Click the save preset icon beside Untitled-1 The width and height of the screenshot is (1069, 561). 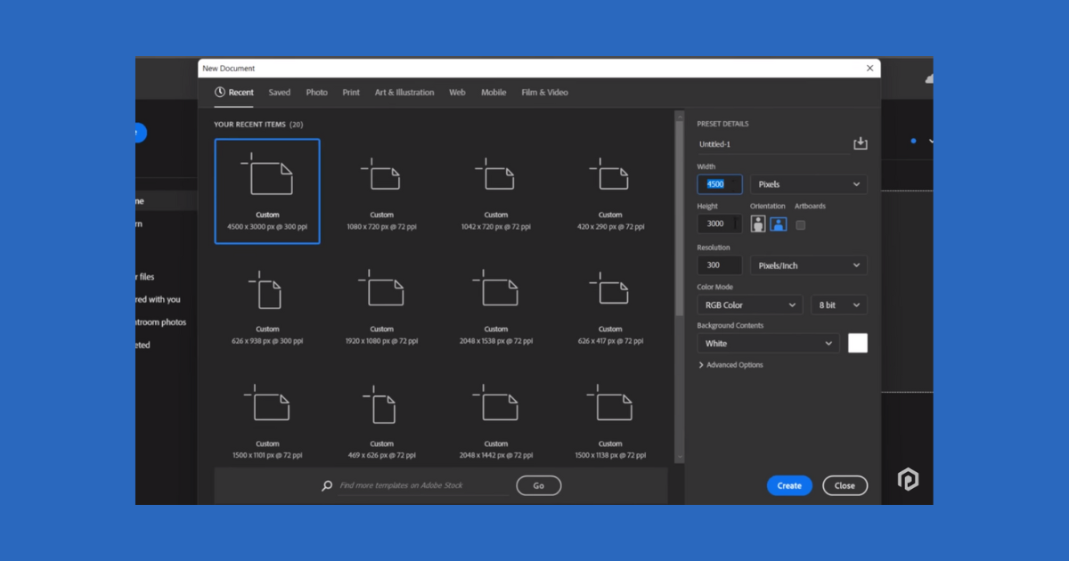[860, 143]
